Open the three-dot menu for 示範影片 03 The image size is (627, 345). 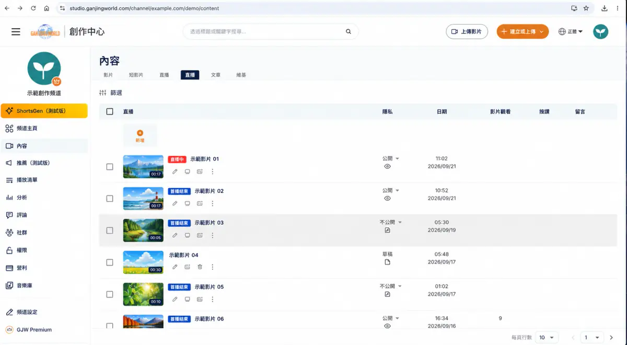click(213, 235)
